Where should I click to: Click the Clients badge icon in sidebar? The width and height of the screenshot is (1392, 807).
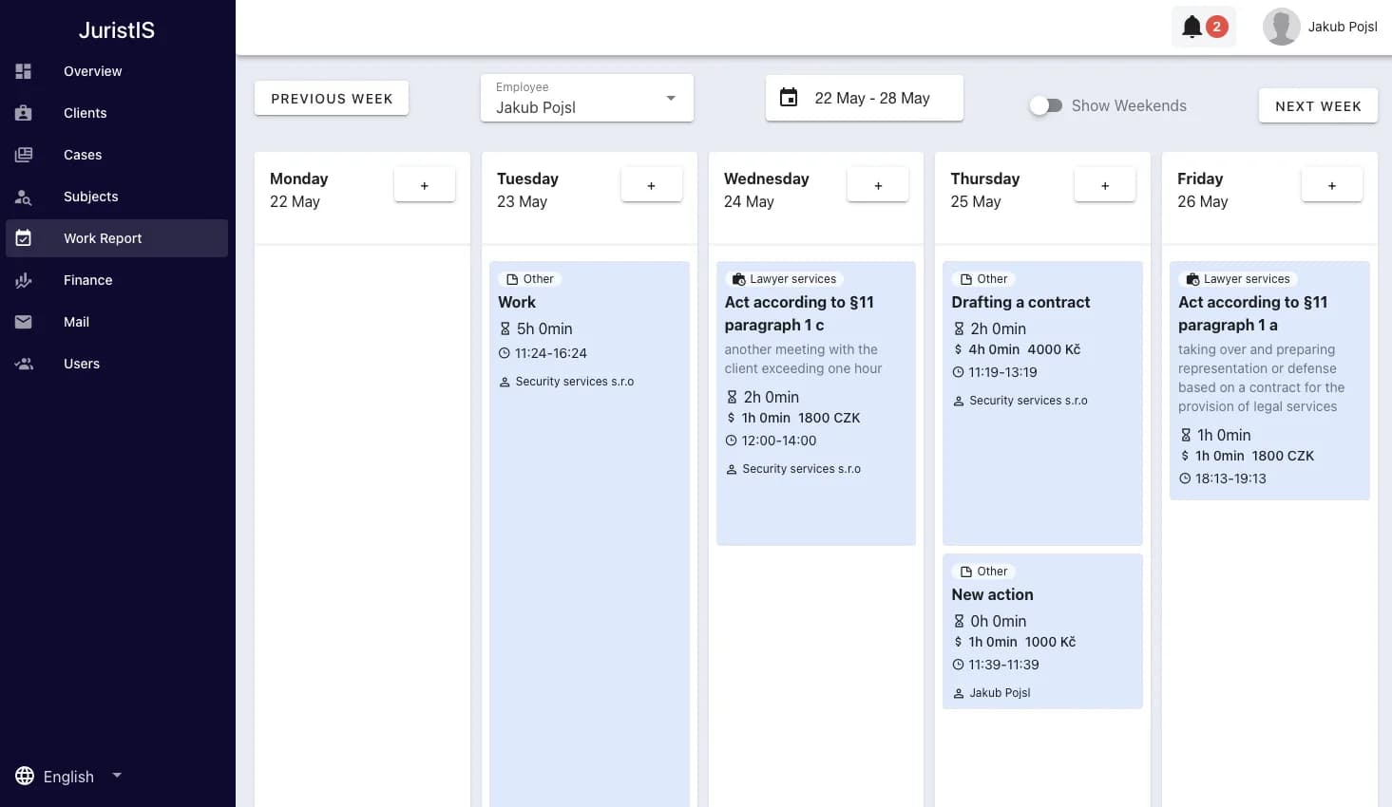tap(24, 113)
